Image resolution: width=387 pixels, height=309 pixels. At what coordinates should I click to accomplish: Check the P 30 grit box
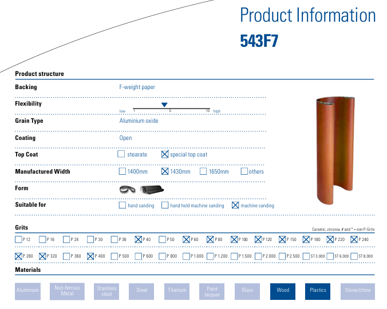90,239
